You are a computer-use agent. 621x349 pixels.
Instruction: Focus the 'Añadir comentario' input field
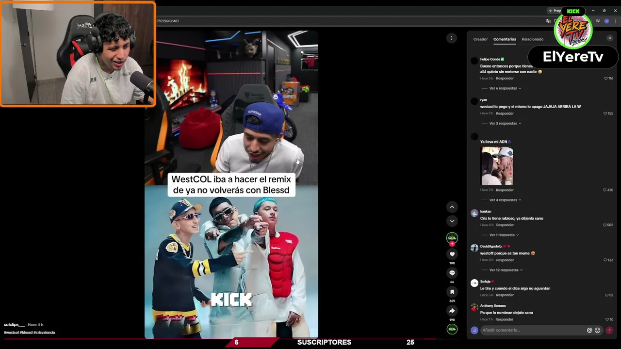point(533,330)
